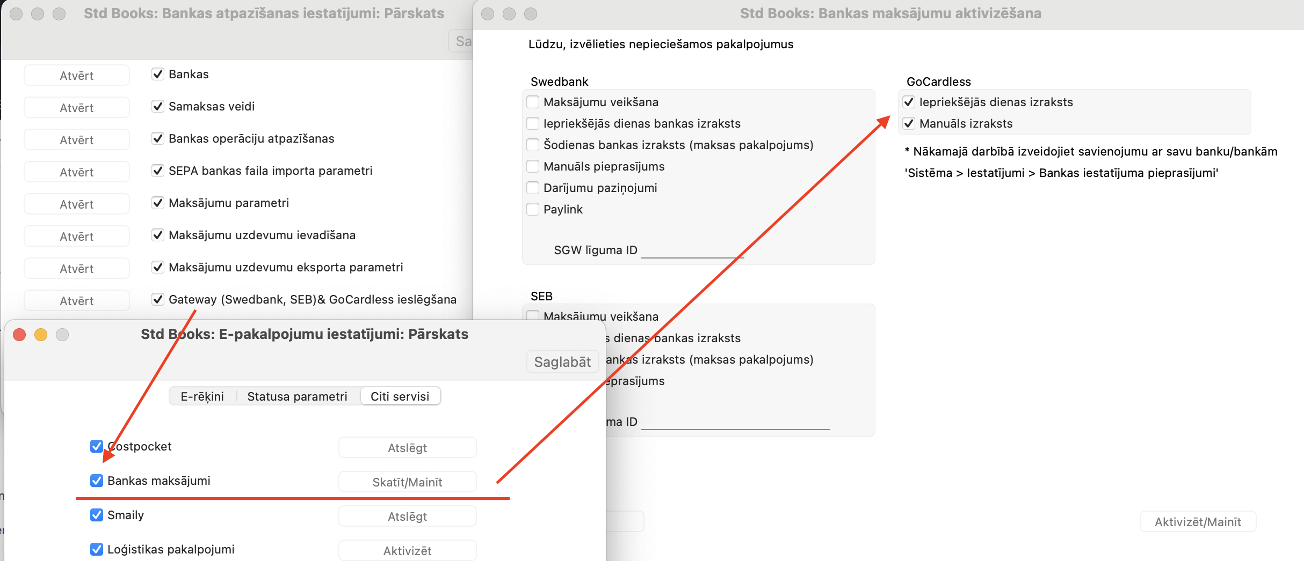The image size is (1304, 561).
Task: Enable Swedbank Darījumu paziņojumi checkbox
Action: [533, 188]
